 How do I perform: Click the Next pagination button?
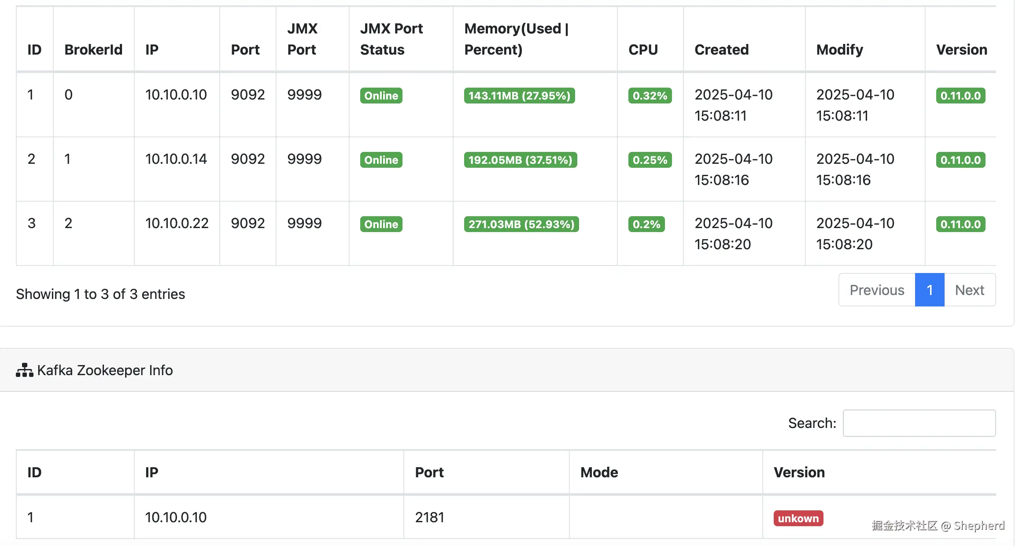tap(969, 290)
